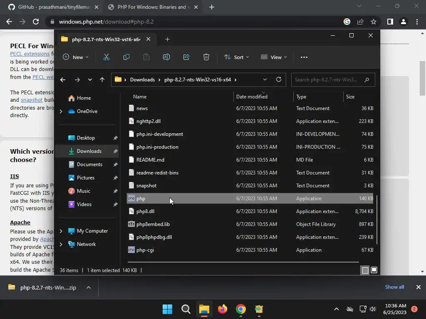Screen dimensions: 426x319
Task: Click the Explorer file list vertical scrollbar
Action: [x=377, y=220]
